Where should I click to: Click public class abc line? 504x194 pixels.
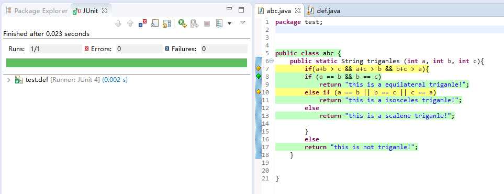[308, 53]
